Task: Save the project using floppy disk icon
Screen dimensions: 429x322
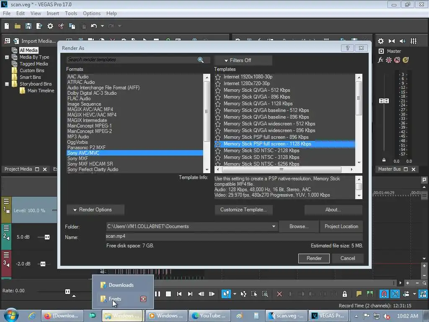Action: pyautogui.click(x=28, y=26)
